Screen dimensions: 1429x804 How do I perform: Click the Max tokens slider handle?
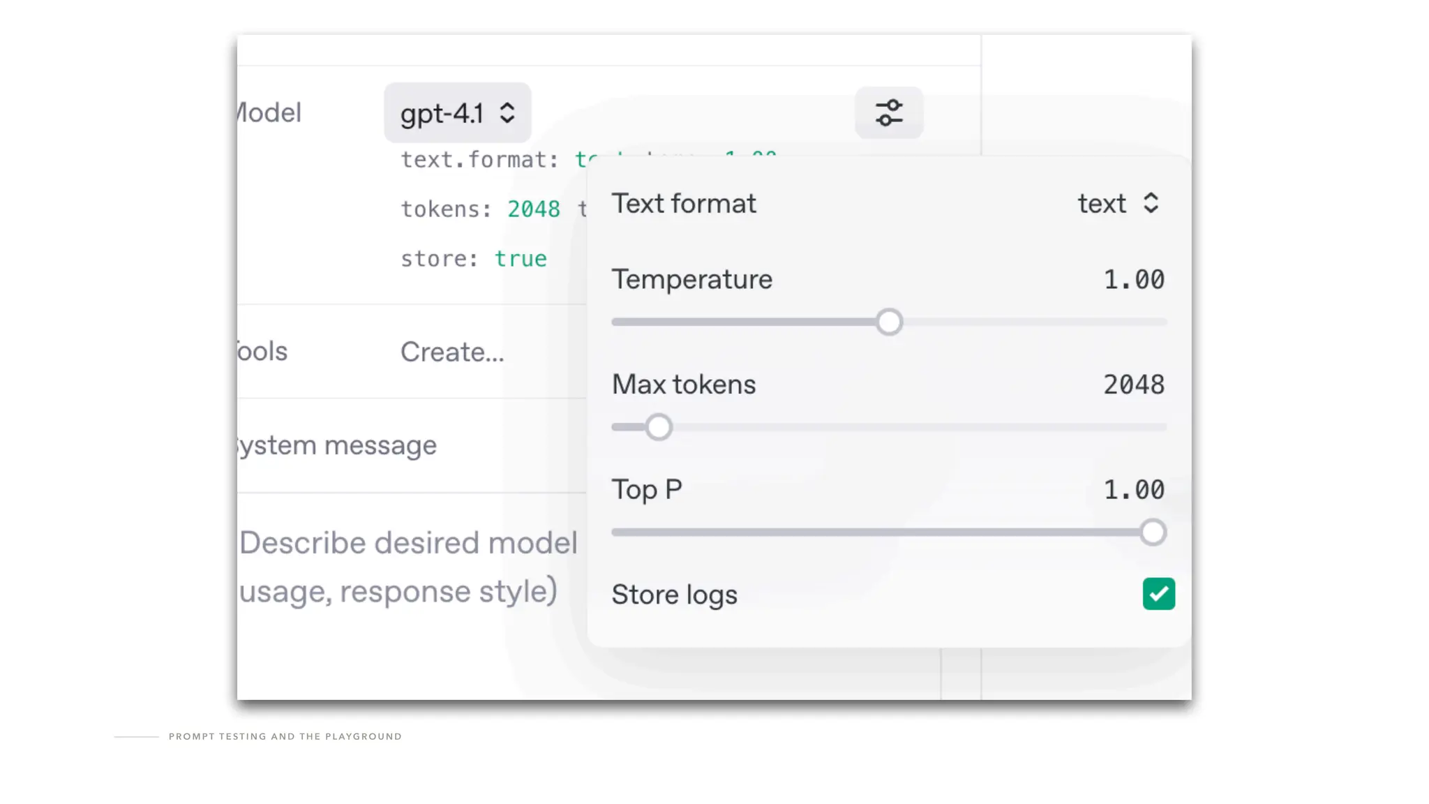(658, 427)
